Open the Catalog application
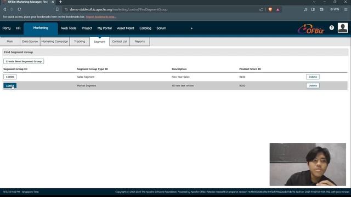The height and width of the screenshot is (197, 351). 145,28
